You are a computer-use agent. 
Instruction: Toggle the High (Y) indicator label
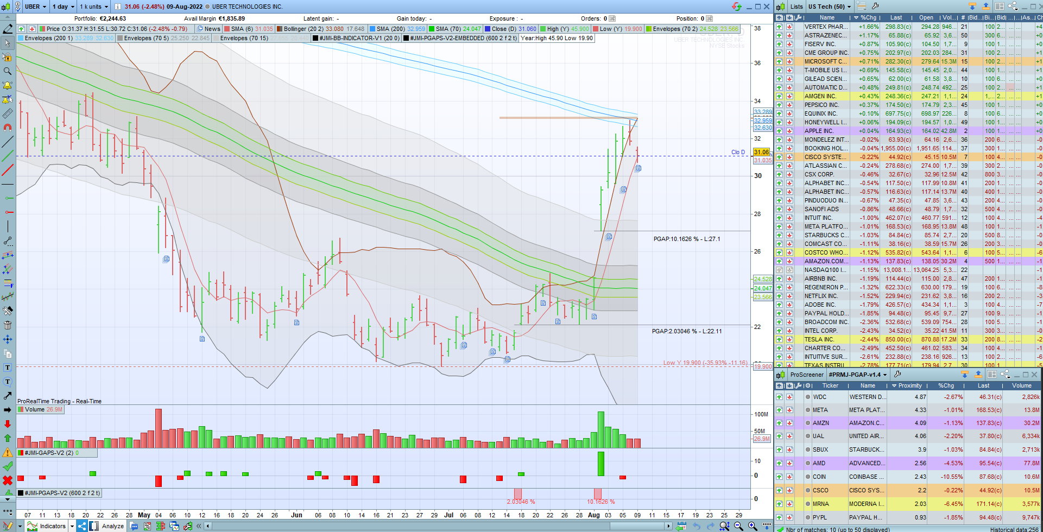(565, 29)
